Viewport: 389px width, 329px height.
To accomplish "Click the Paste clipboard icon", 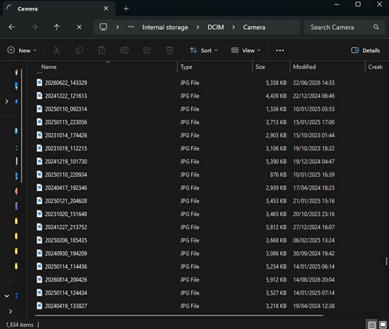I will click(x=102, y=50).
